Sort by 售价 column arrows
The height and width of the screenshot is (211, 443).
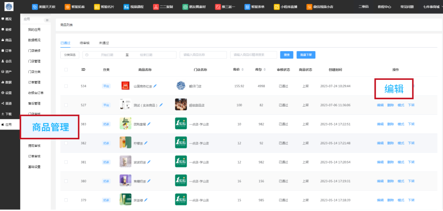pos(242,70)
